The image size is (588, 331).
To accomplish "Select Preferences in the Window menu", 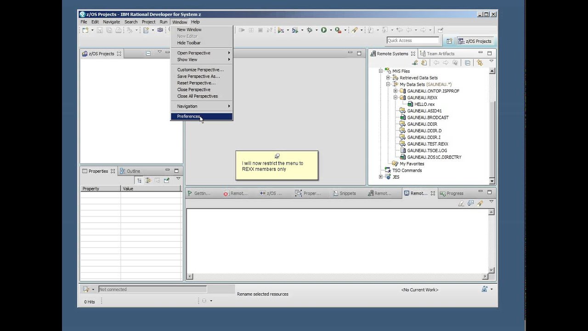I will 202,116.
